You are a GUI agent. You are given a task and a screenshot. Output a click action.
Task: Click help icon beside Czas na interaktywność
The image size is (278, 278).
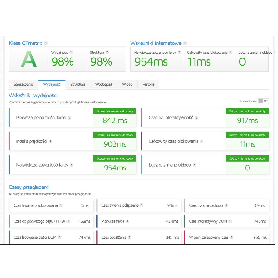(197, 118)
